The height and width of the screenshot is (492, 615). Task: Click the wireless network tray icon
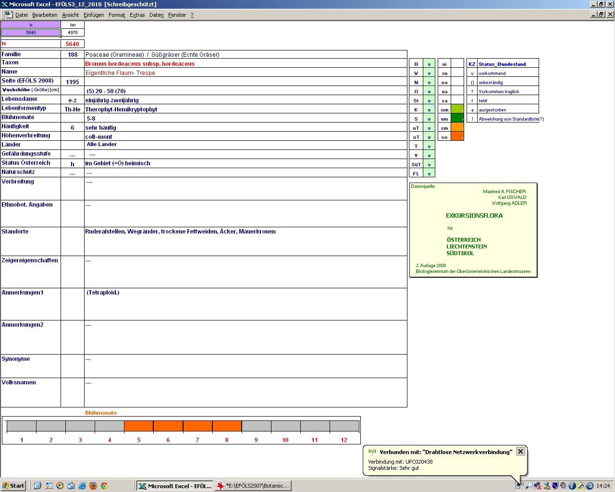pos(519,486)
